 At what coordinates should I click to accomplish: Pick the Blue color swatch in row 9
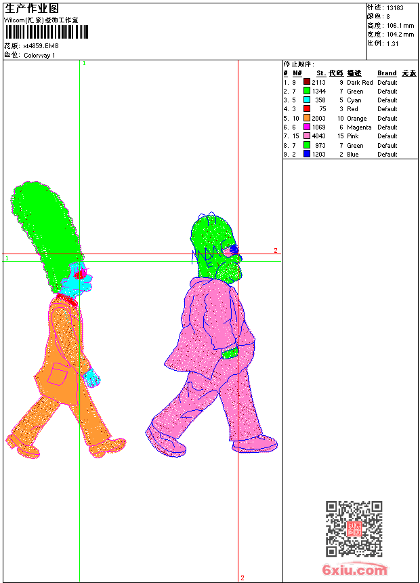click(307, 154)
